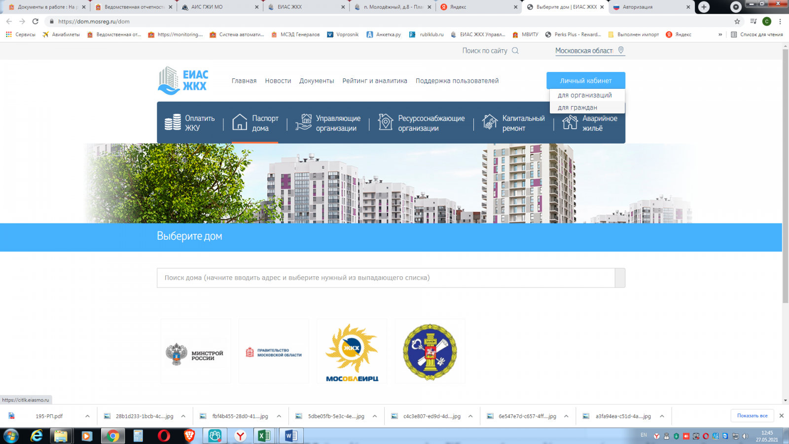Click the EN language indicator in the tray
Screen dimensions: 789x444
644,435
